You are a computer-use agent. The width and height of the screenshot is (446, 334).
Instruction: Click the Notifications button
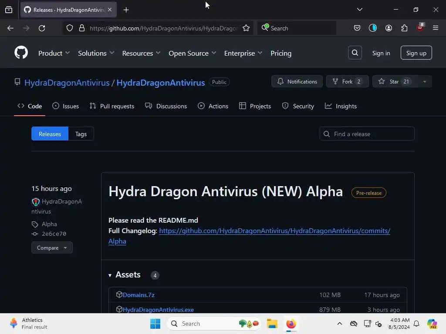pos(297,81)
